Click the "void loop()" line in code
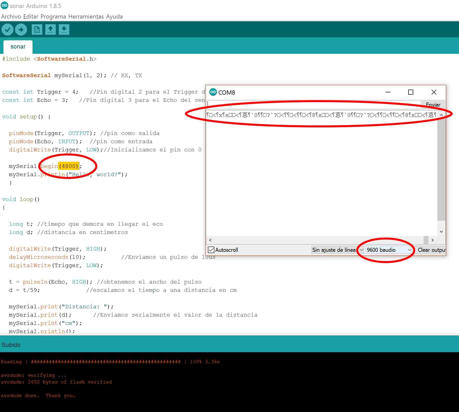 21,199
